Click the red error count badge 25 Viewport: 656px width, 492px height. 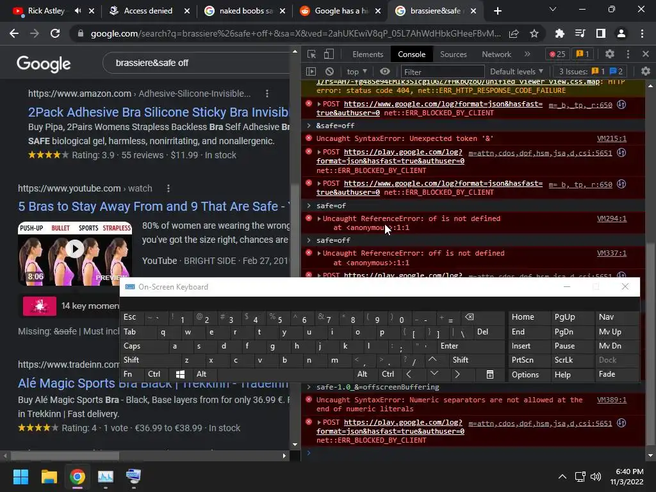[x=557, y=54]
